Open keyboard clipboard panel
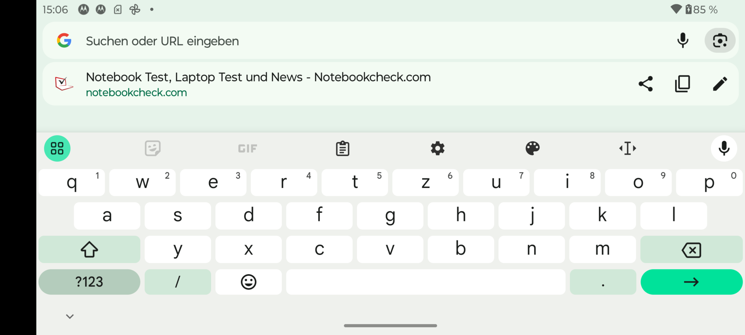This screenshot has height=335, width=745. [343, 149]
